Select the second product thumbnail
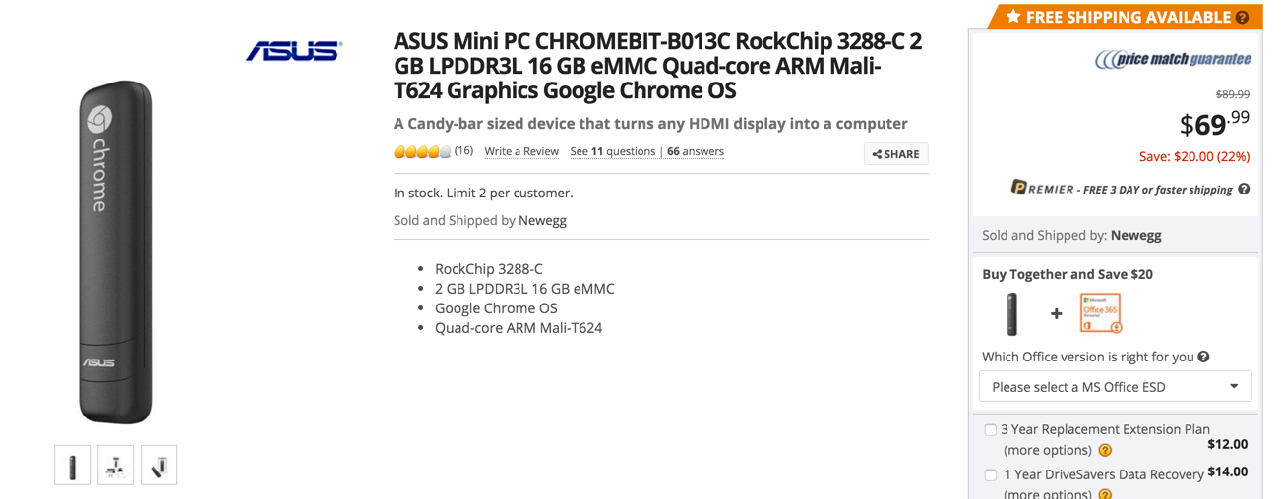This screenshot has height=499, width=1282. tap(115, 466)
